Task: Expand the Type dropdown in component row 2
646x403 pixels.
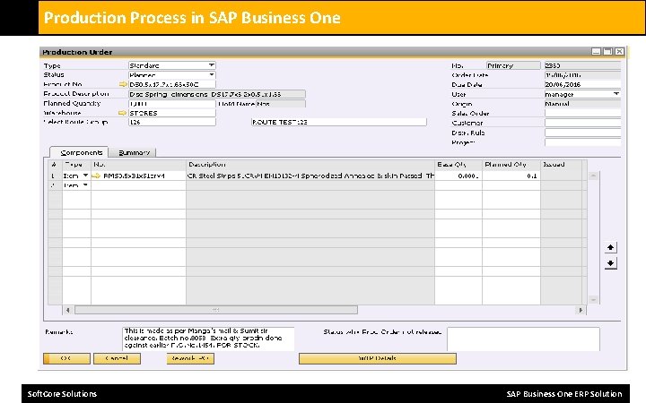Action: [x=85, y=185]
